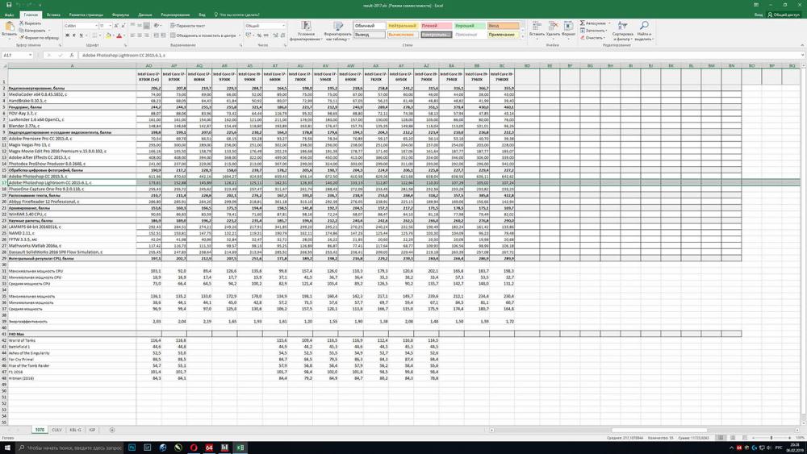
Task: Click Merge and Center (Объединить и поместить в центре)
Action: click(203, 35)
